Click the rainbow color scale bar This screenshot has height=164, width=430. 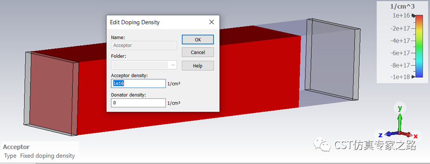tap(419, 46)
